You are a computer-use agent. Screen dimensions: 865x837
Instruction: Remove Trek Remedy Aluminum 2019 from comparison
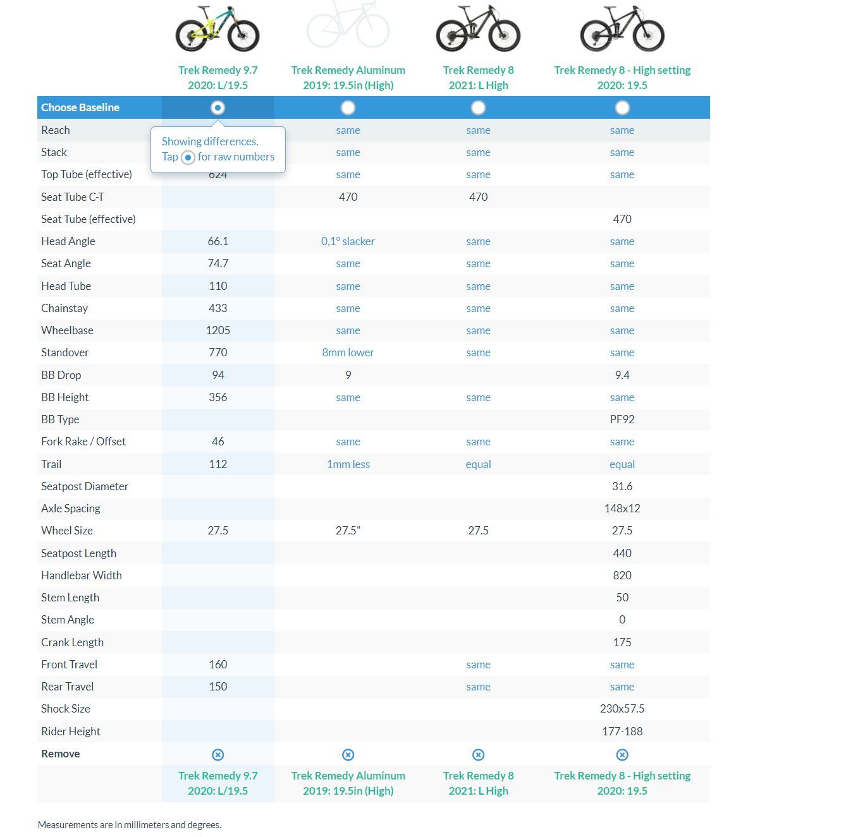tap(348, 754)
